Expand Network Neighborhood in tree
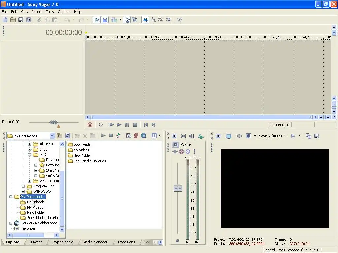 11,223
